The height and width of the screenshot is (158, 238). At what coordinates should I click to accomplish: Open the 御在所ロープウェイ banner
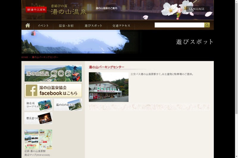coord(38,105)
